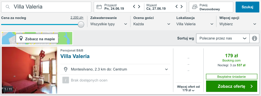This screenshot has width=261, height=96.
Task: Expand the Więcej opcji dropdown
Action: point(238,24)
